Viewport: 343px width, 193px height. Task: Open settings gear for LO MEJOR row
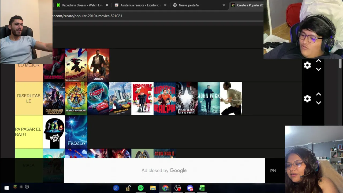tap(307, 65)
